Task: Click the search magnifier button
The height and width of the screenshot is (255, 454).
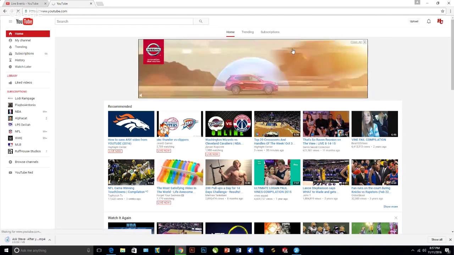Action: point(201,21)
